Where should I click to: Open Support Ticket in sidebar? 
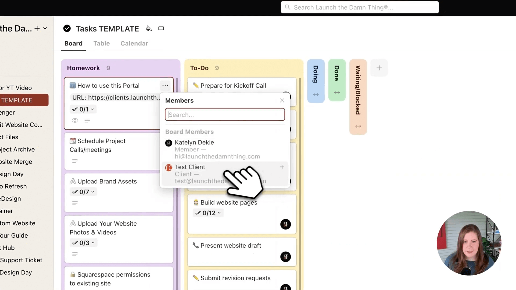21,260
